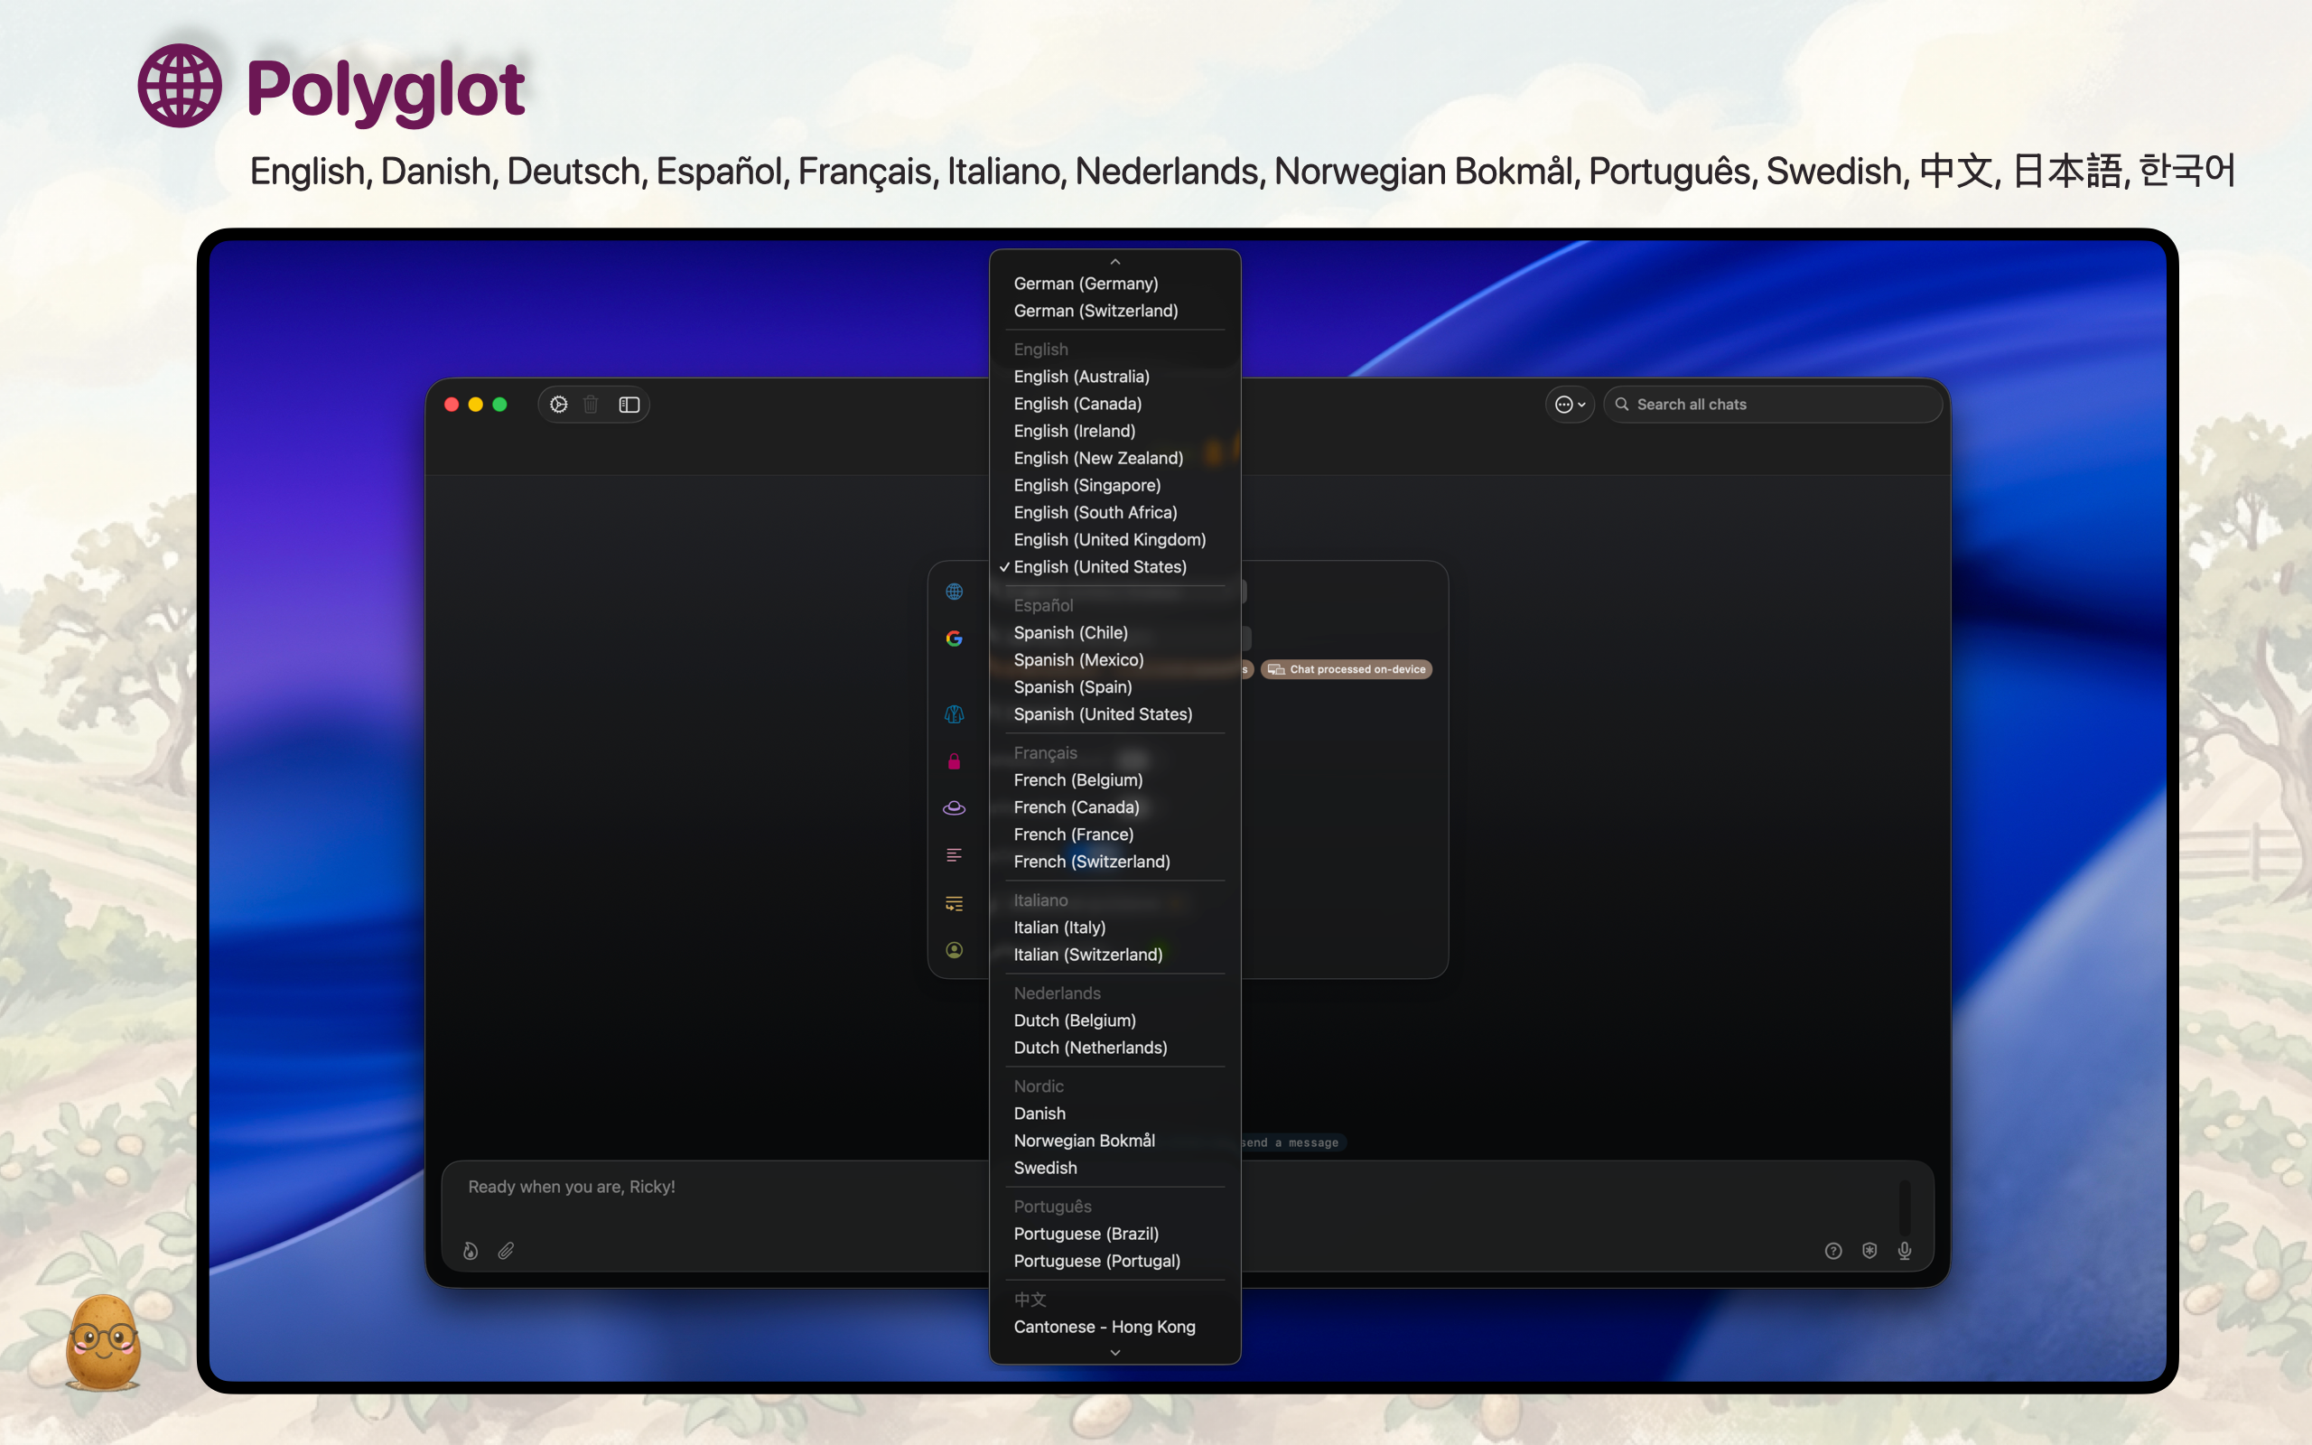Click the pink padlock icon
The height and width of the screenshot is (1445, 2312).
(954, 760)
